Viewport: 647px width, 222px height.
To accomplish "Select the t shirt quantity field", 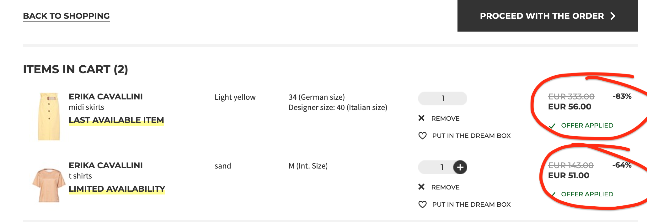I will pyautogui.click(x=436, y=167).
